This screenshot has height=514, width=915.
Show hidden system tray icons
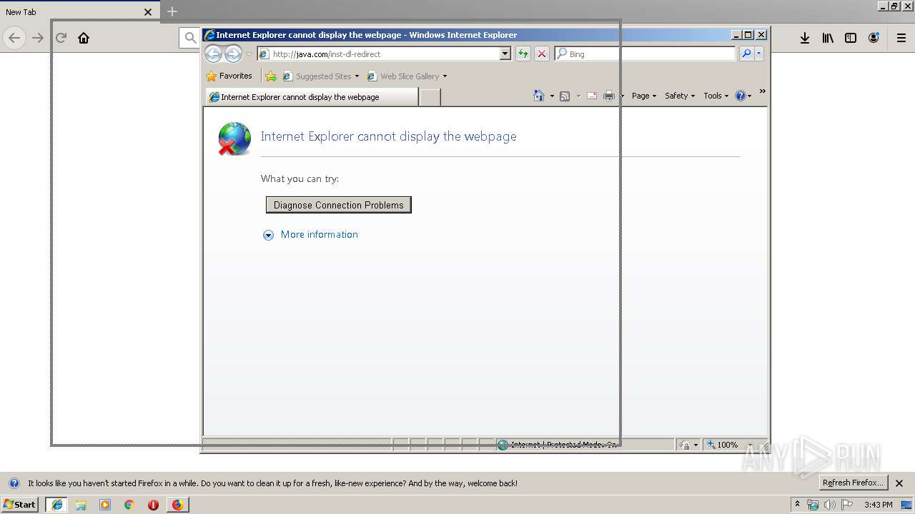tap(797, 504)
